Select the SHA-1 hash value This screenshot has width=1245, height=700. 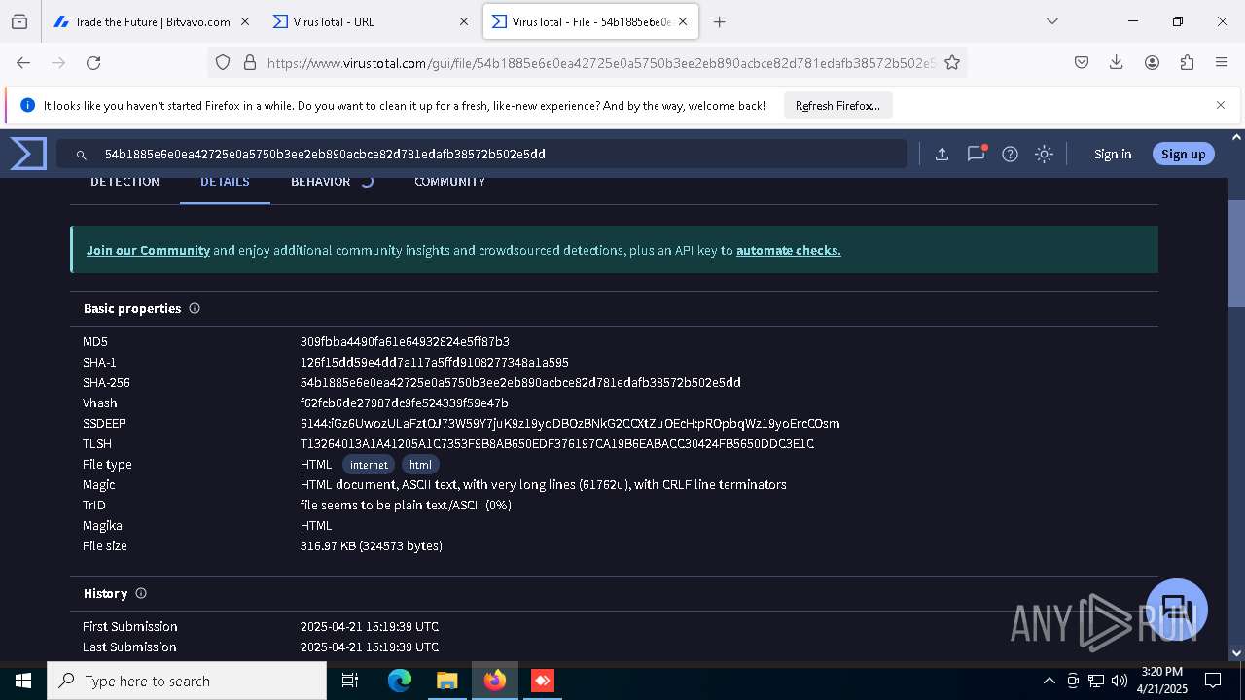(435, 363)
